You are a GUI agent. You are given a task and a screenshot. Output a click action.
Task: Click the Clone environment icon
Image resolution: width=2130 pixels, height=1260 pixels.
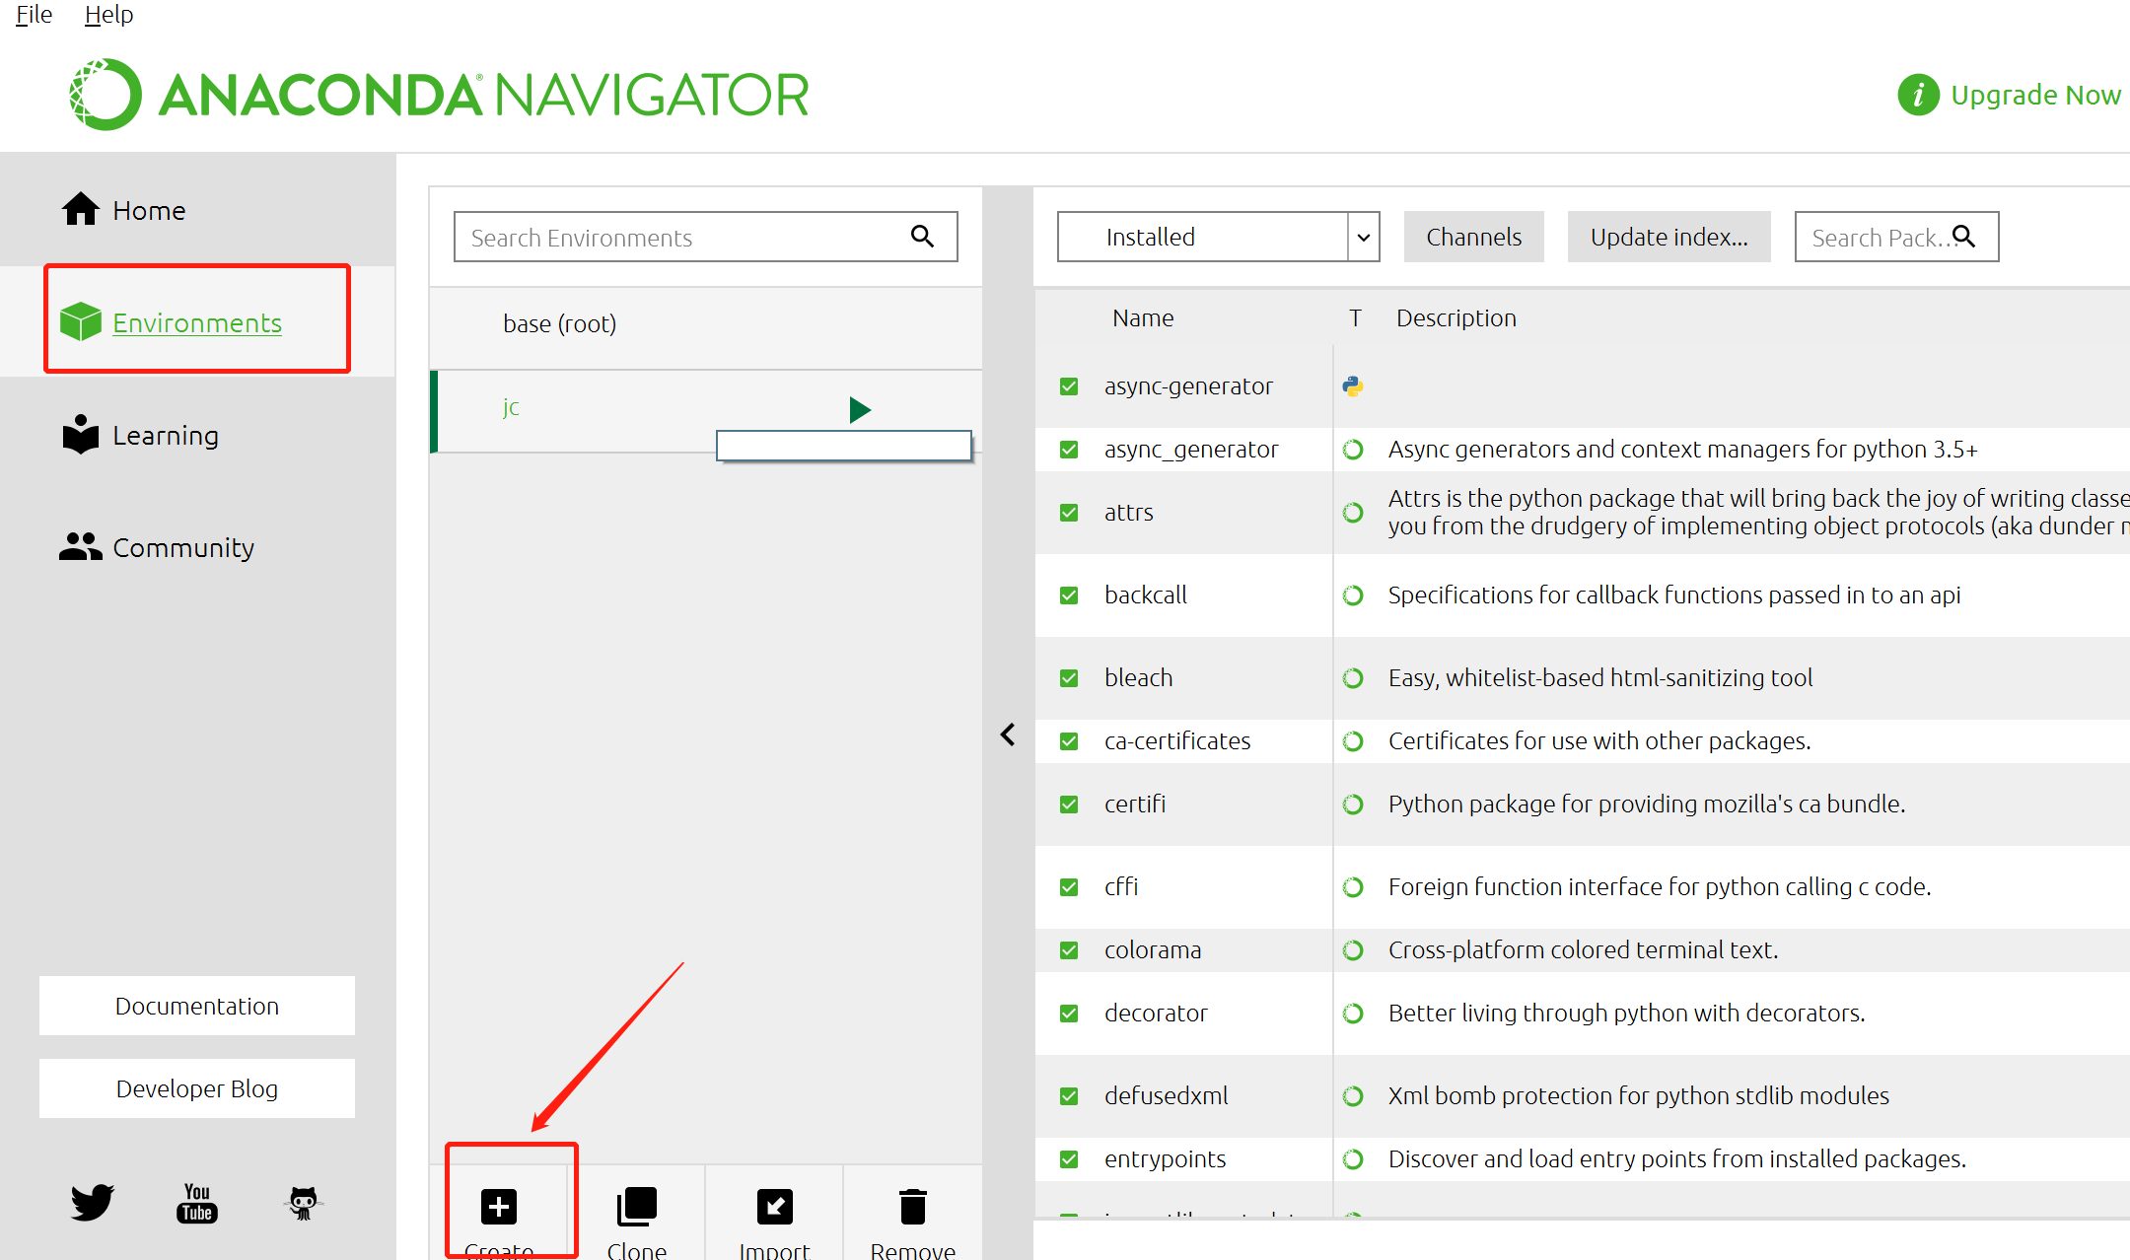tap(636, 1206)
